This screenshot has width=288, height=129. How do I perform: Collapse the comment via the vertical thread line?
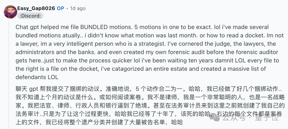point(9,75)
